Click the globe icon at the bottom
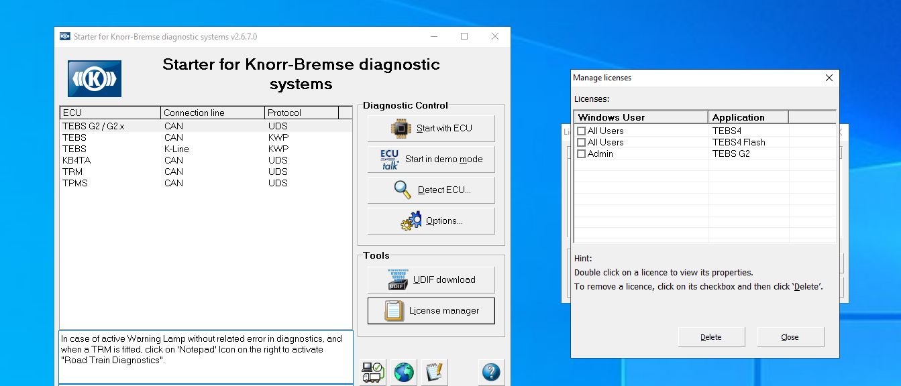Screen dimensions: 901x386 [403, 372]
